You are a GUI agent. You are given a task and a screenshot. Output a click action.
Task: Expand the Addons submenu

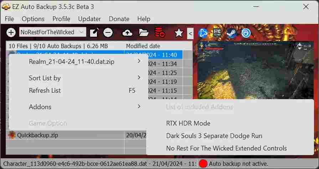(x=79, y=107)
